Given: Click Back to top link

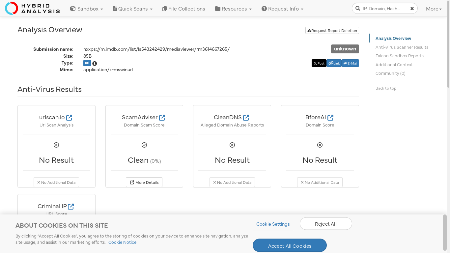Looking at the screenshot, I should pyautogui.click(x=386, y=88).
